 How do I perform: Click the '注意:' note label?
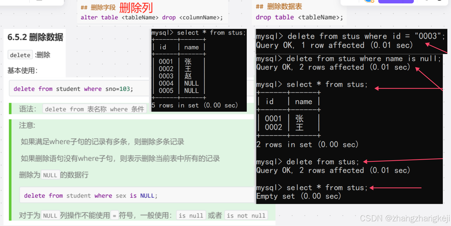click(x=27, y=125)
